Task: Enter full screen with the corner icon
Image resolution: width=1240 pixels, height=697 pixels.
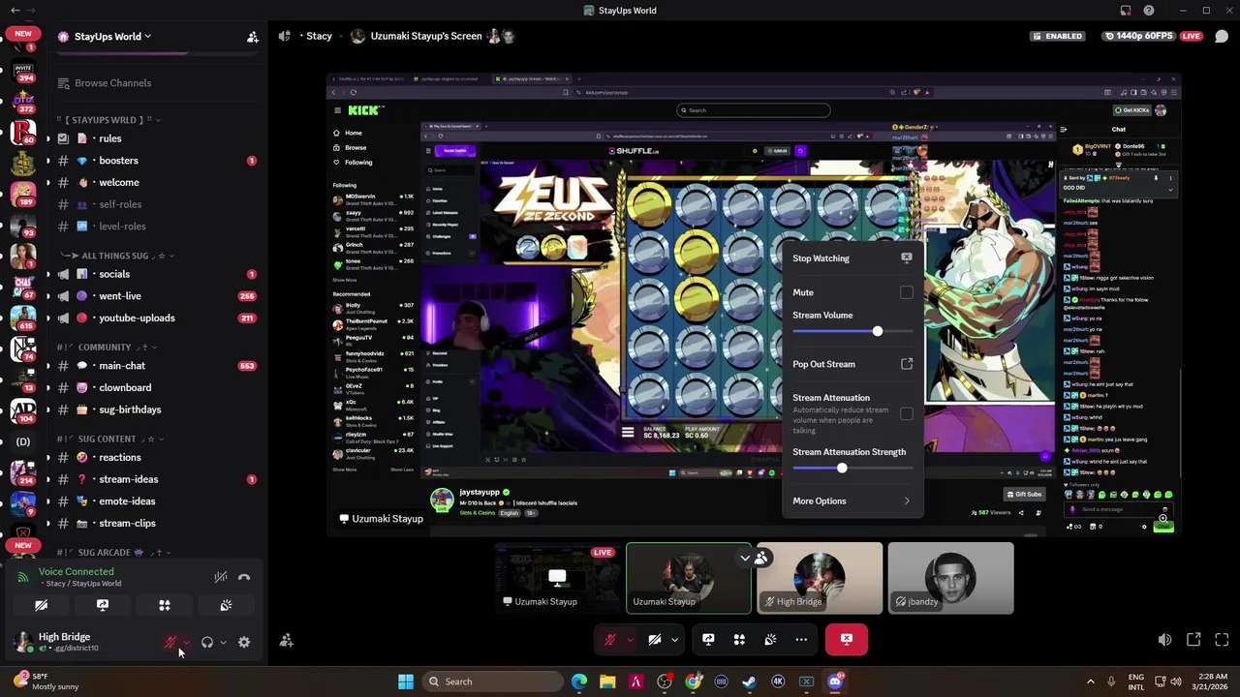Action: click(x=1222, y=640)
